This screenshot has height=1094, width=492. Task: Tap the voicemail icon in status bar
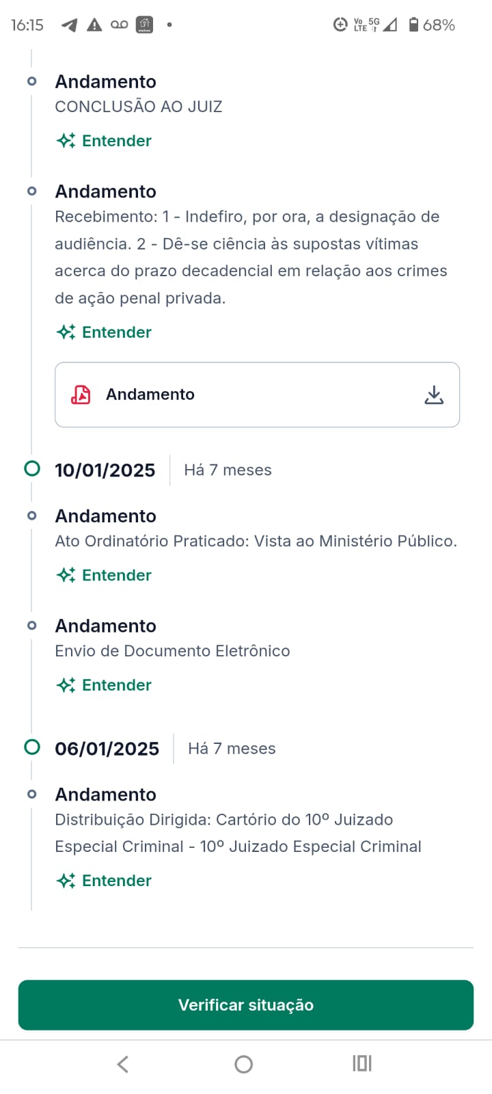[120, 25]
